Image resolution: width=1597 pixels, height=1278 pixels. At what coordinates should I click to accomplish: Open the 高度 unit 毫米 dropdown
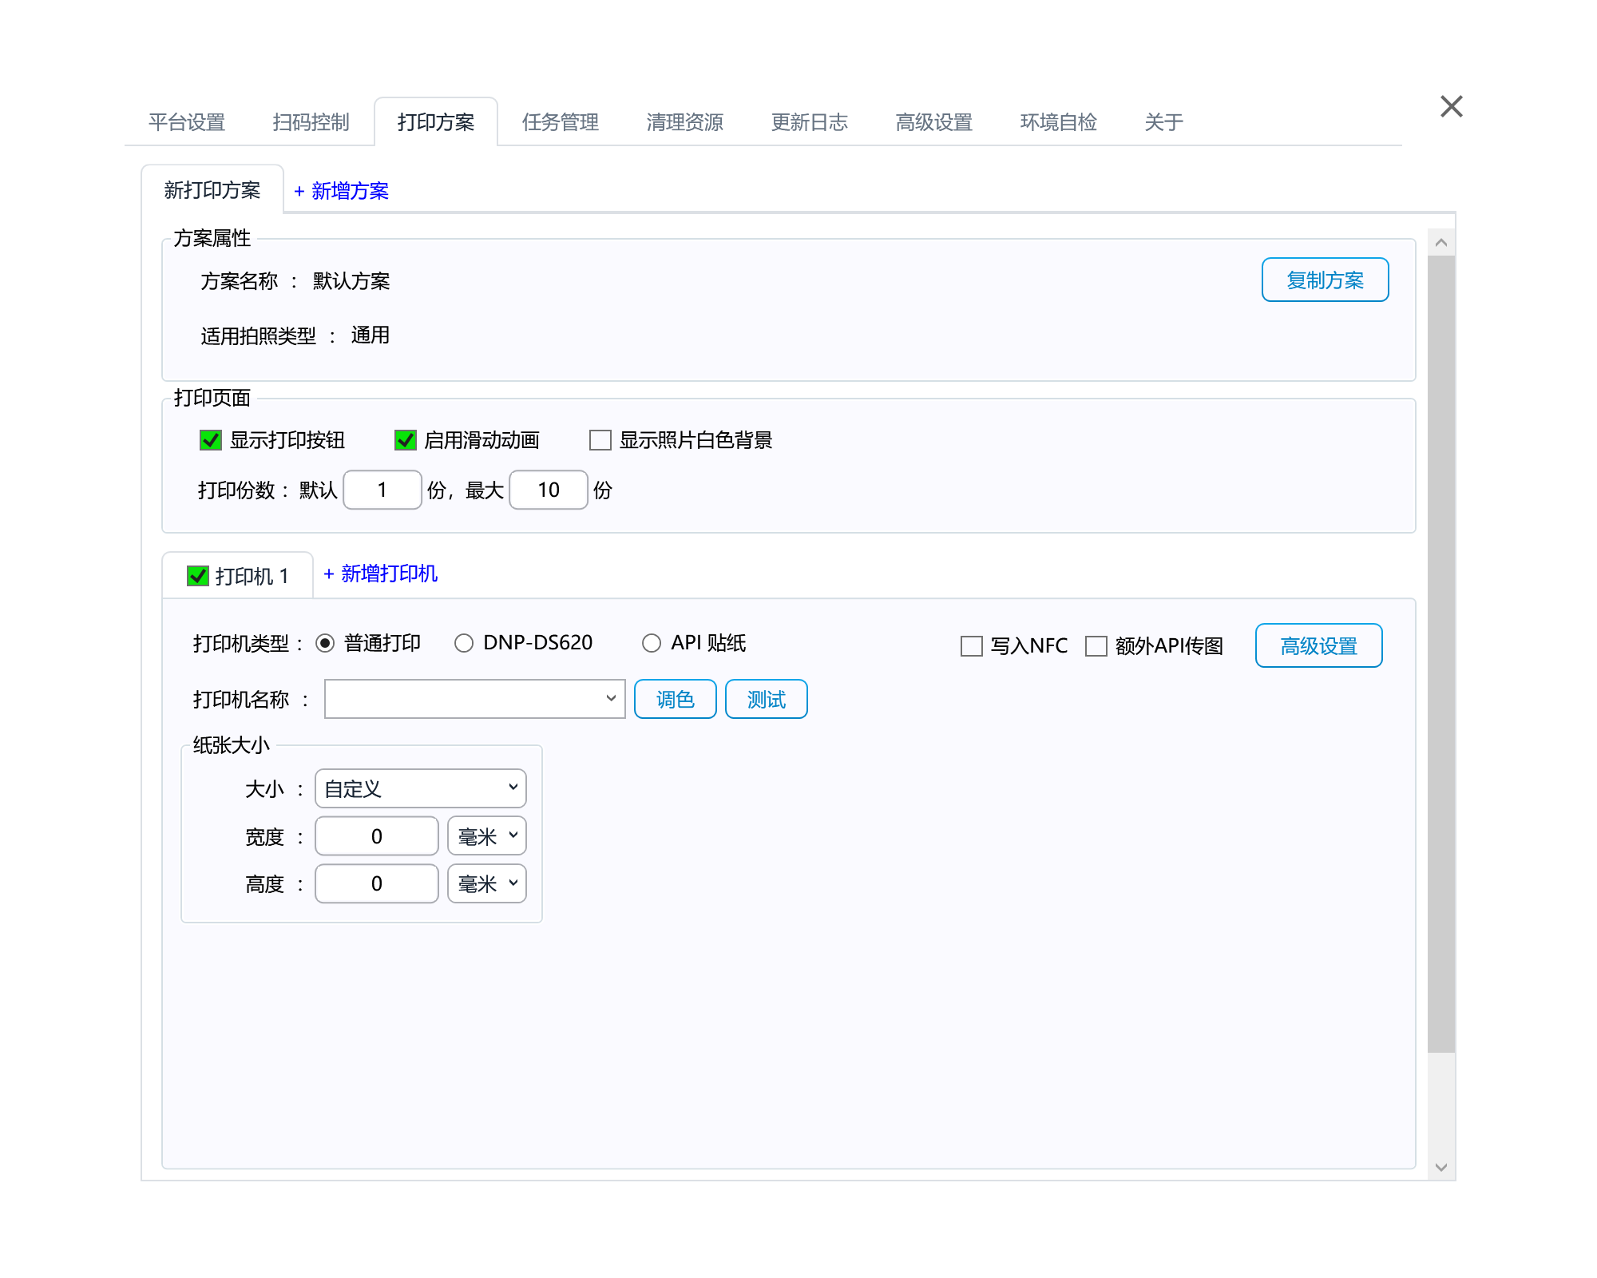(487, 883)
